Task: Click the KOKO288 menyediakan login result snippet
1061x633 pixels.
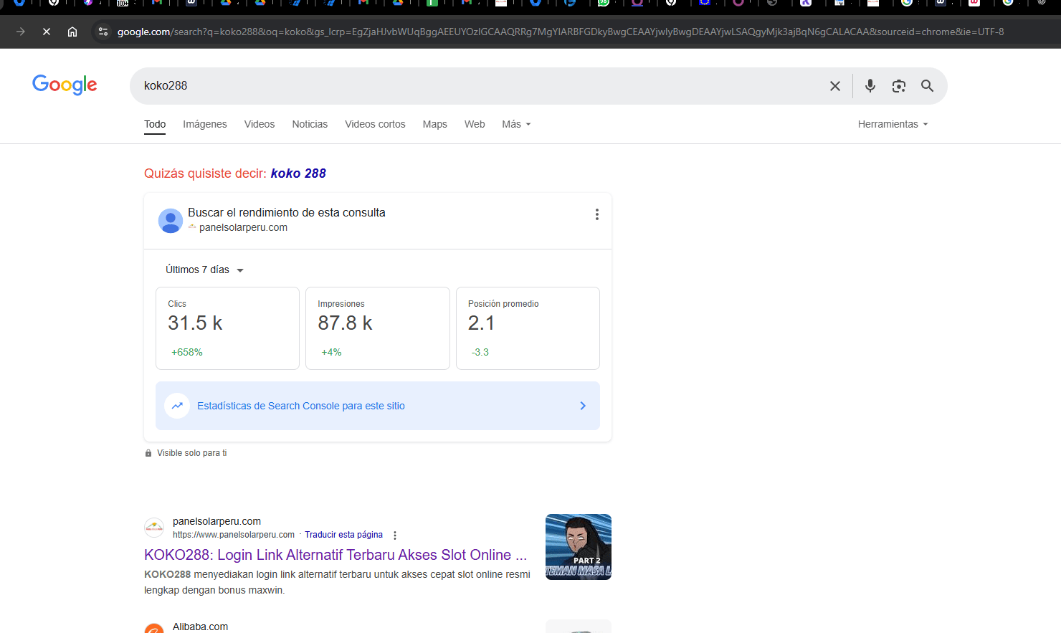Action: coord(337,582)
